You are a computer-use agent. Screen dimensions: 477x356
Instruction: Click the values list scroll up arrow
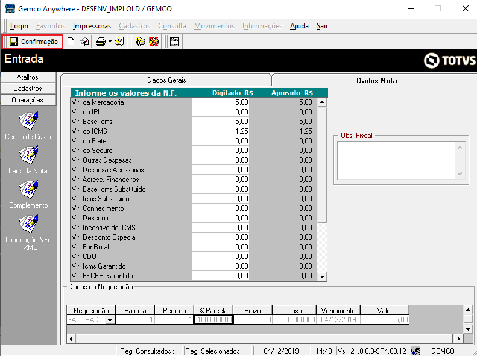322,102
